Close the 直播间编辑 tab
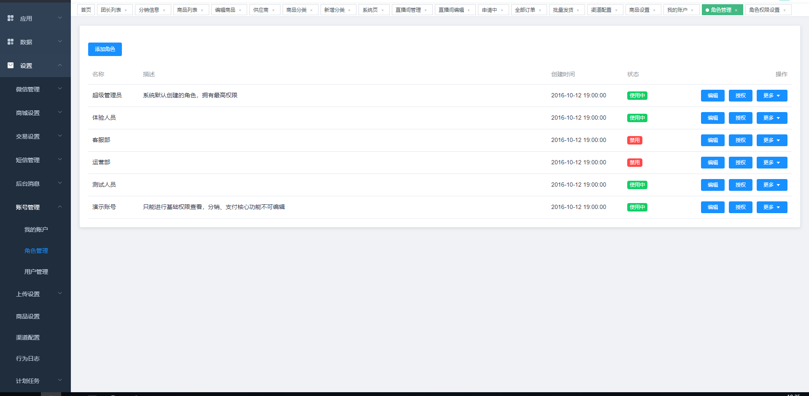This screenshot has height=396, width=809. pos(469,10)
